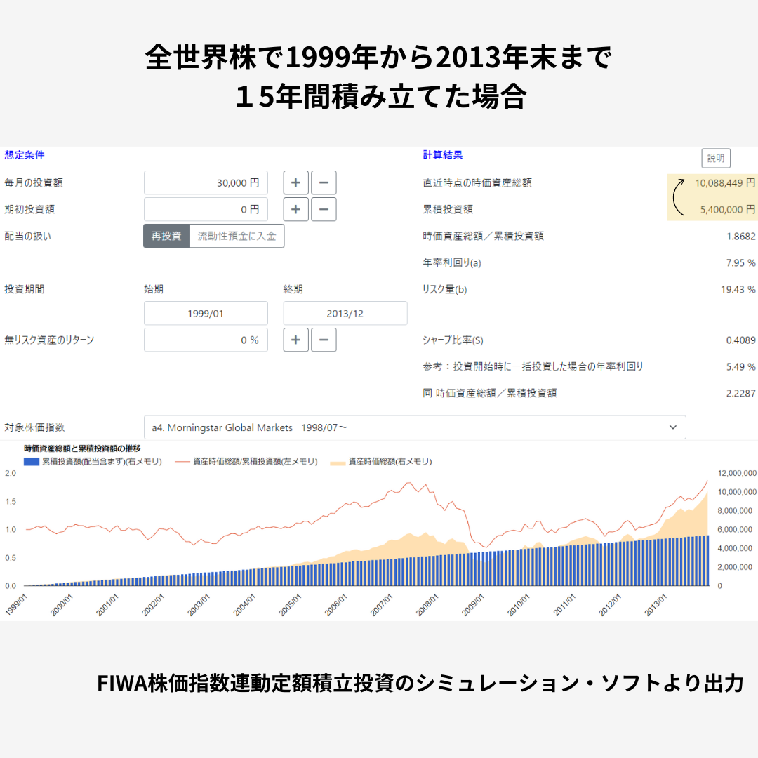Decrease the risk-free asset return percentage
Screen dimensions: 758x758
pos(324,340)
